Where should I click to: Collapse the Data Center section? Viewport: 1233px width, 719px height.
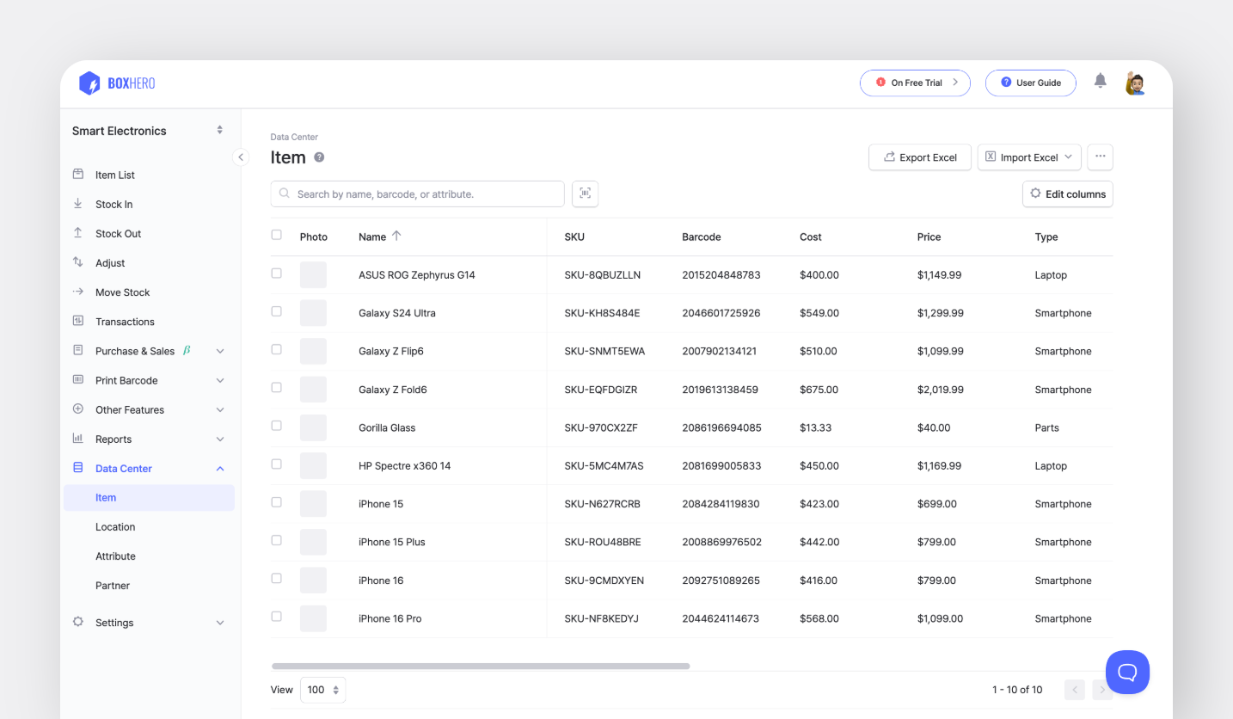(220, 468)
